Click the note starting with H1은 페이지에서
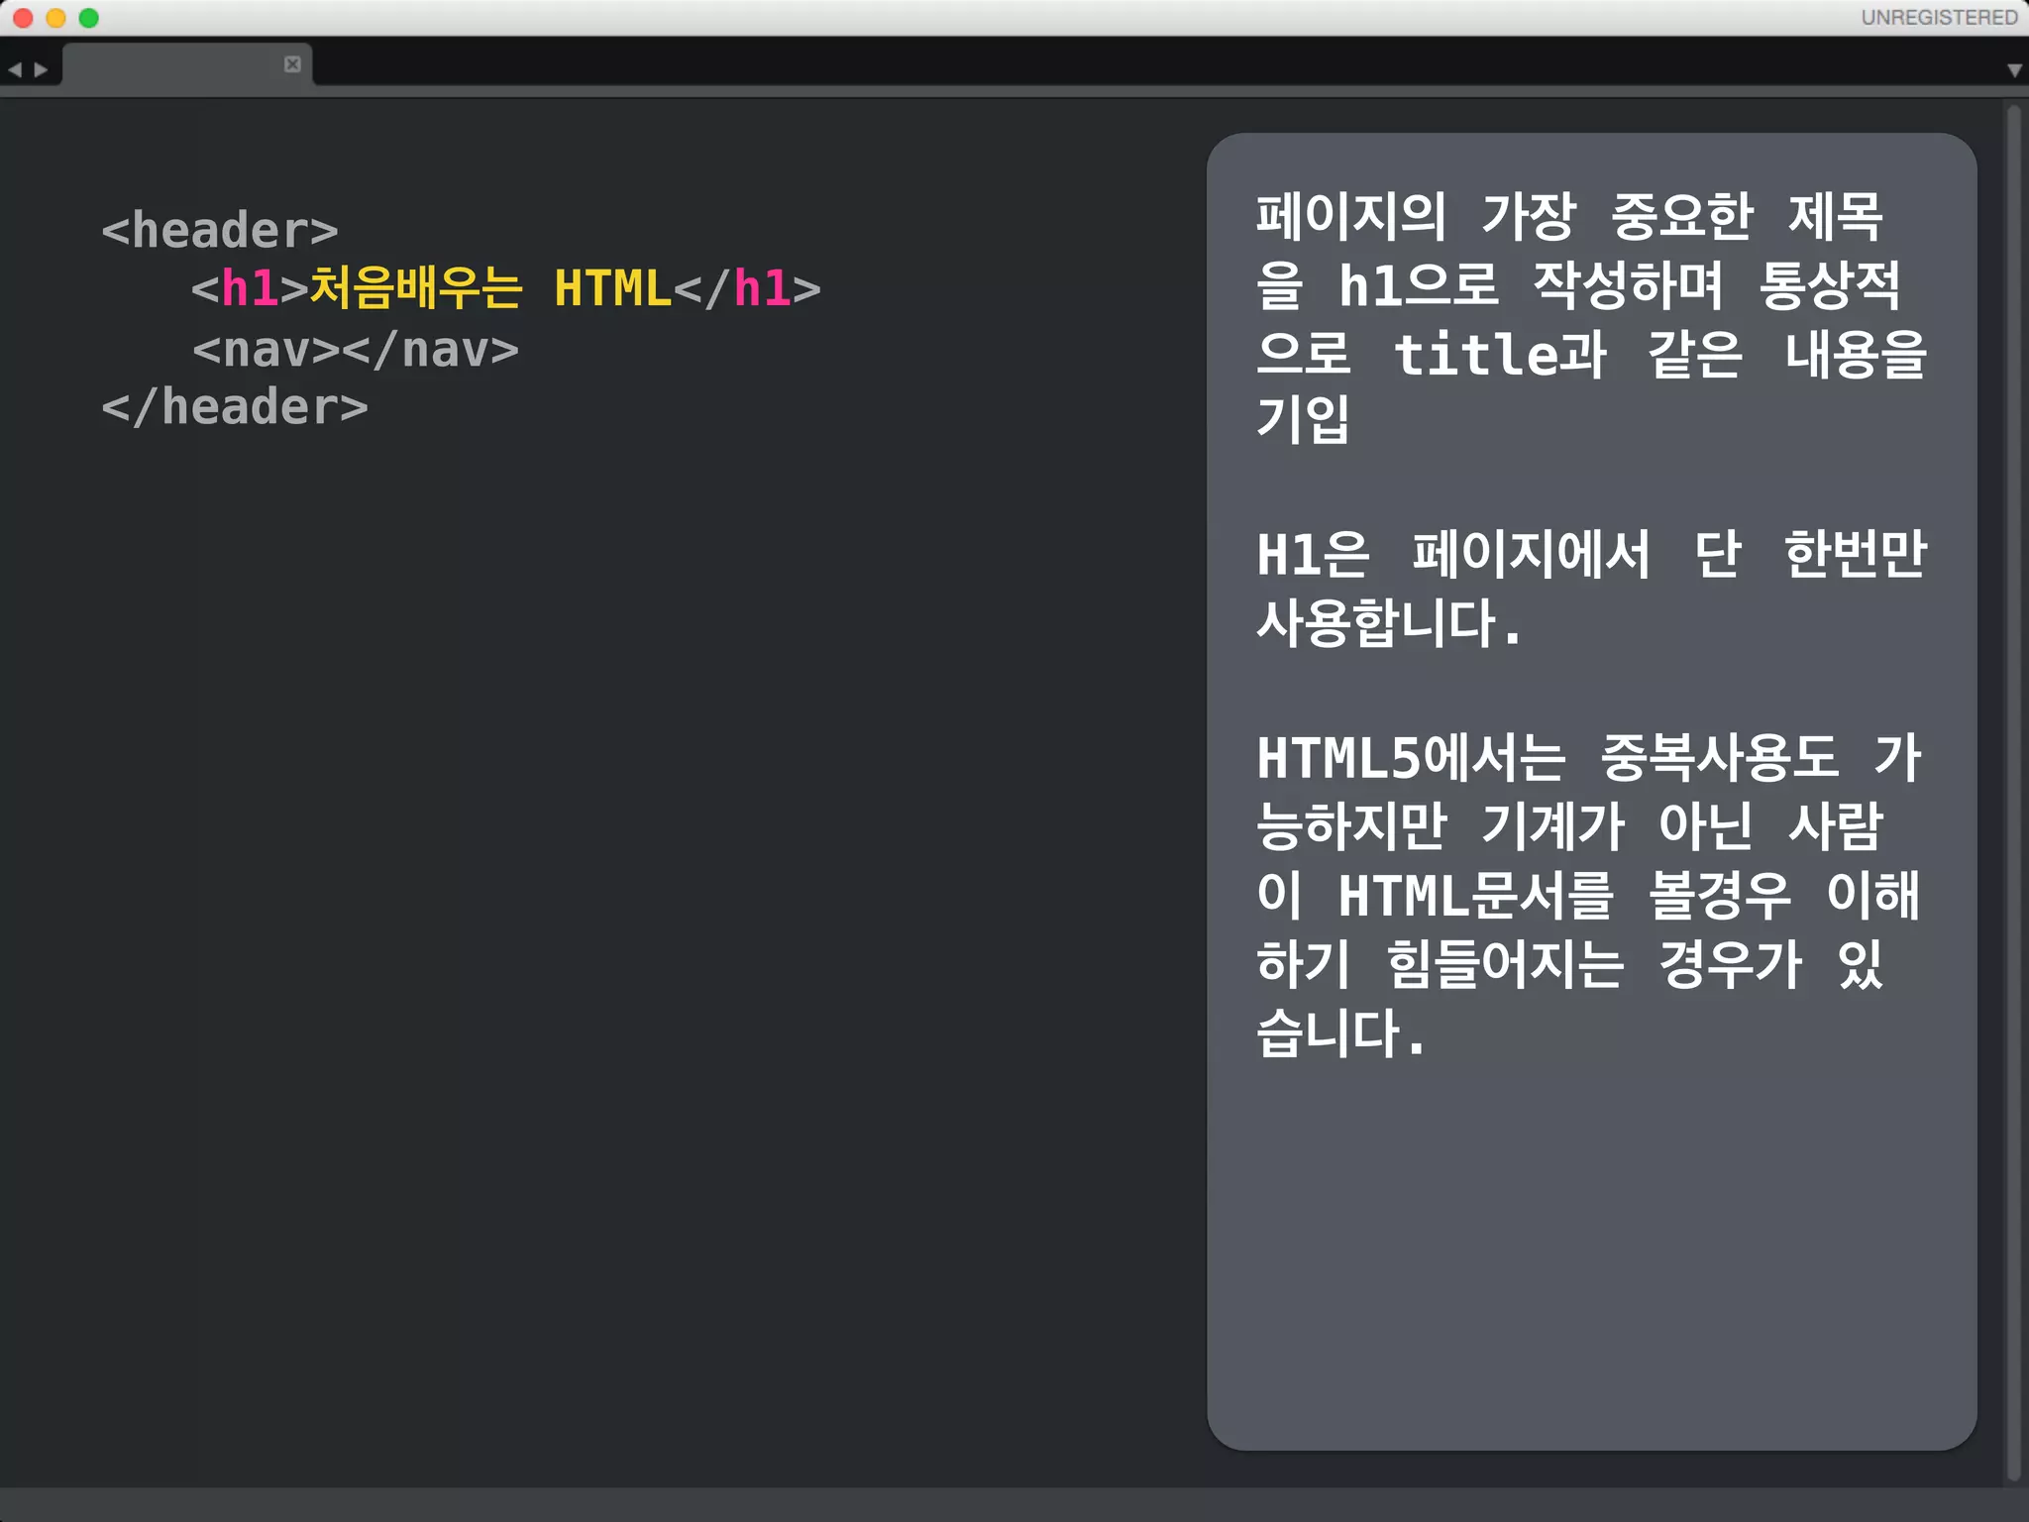Screen dimensions: 2029x1522 point(1591,588)
